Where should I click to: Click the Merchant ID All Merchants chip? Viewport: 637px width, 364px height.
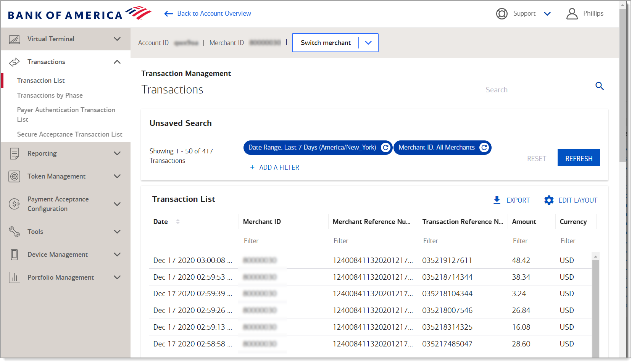pos(442,148)
